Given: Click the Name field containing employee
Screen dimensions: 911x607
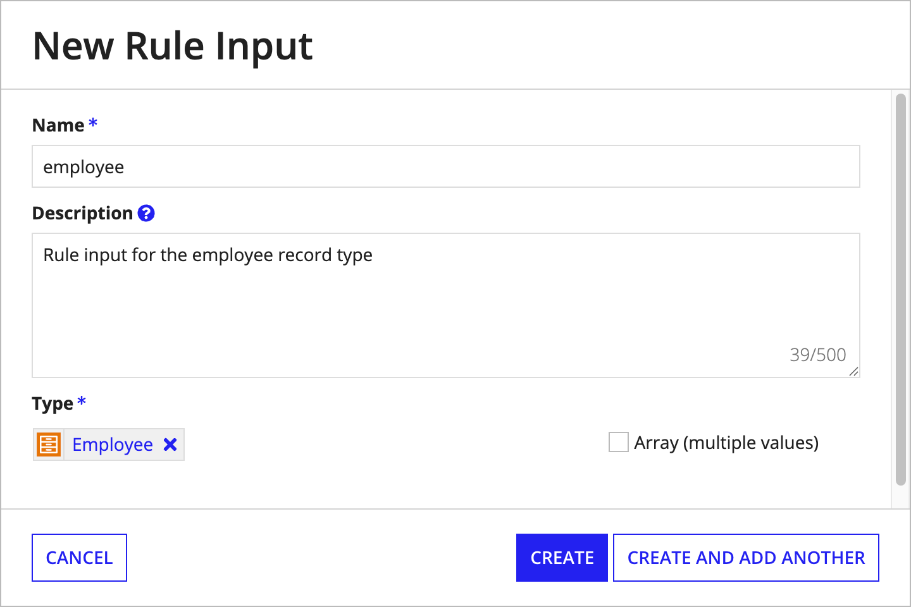Looking at the screenshot, I should pyautogui.click(x=446, y=166).
